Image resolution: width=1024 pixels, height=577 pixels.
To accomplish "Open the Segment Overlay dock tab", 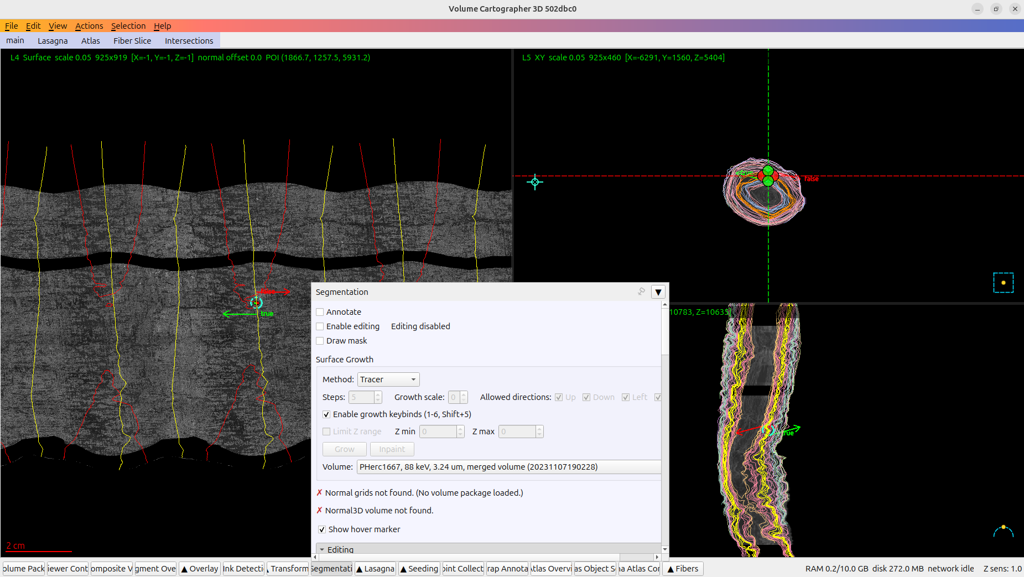I will [x=155, y=569].
